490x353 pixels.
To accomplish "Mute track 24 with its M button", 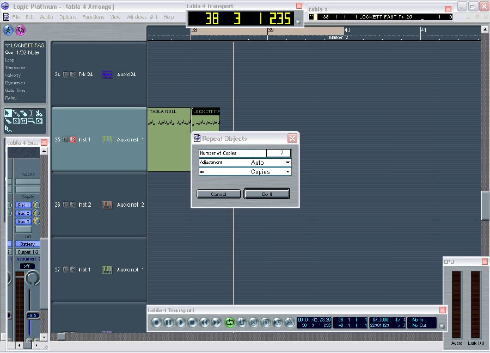I will click(66, 75).
